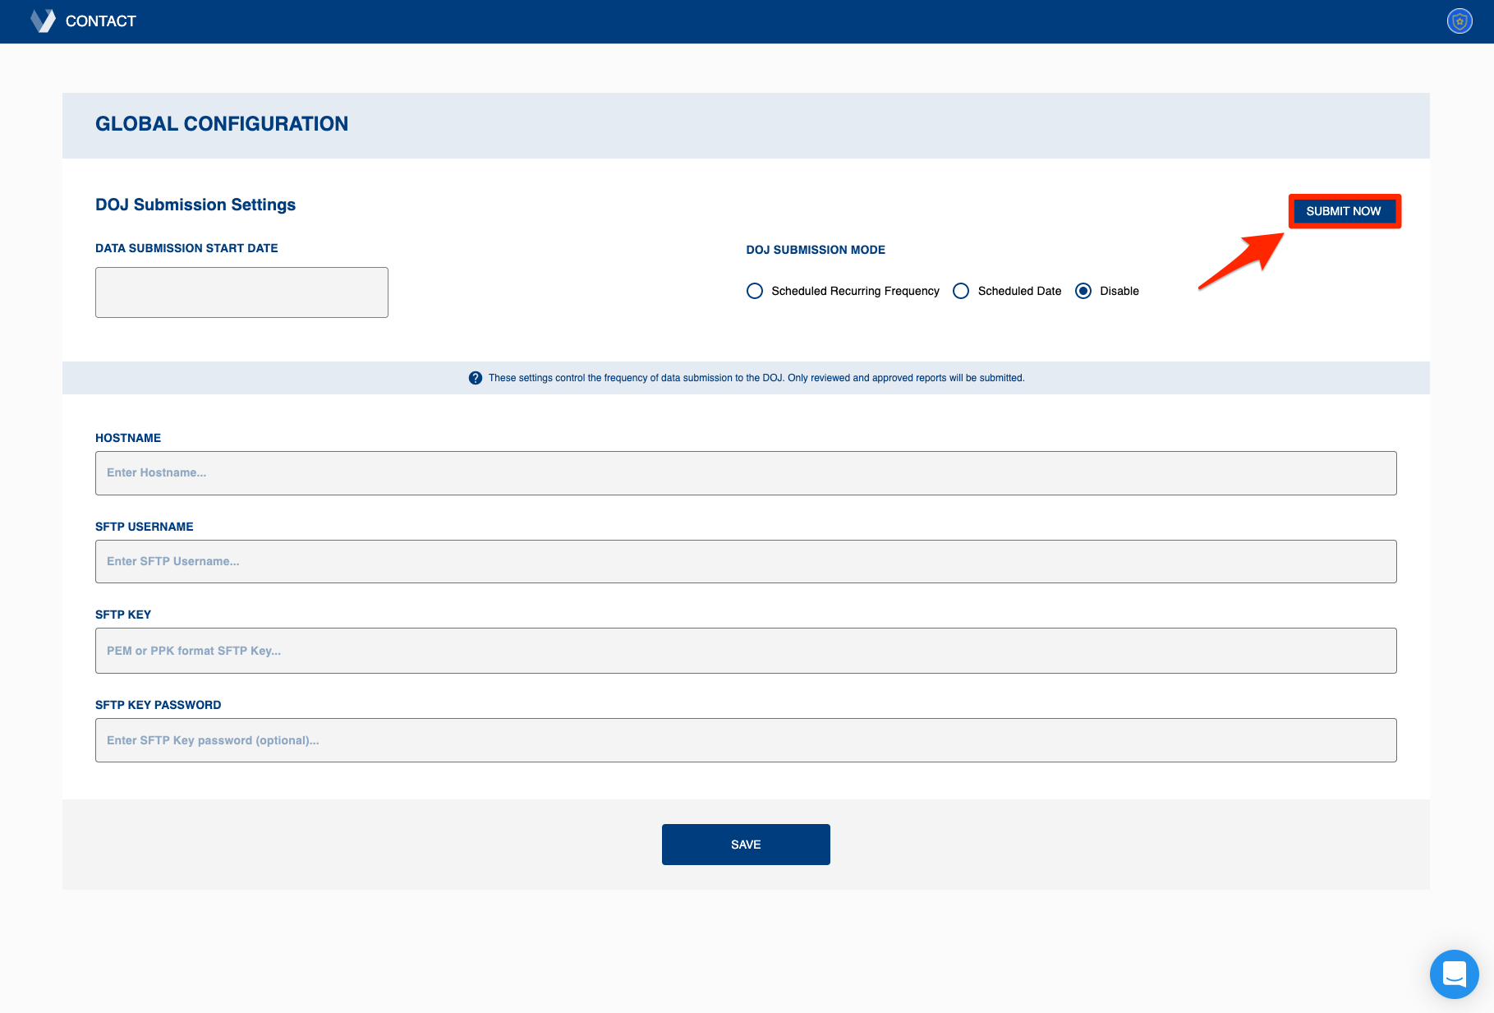Select the Scheduled Date radio option
Image resolution: width=1494 pixels, height=1013 pixels.
click(x=961, y=291)
